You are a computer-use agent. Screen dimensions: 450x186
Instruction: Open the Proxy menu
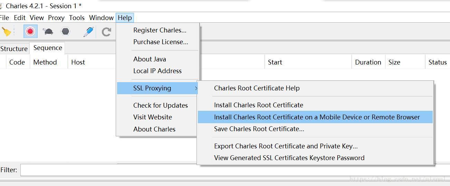pyautogui.click(x=56, y=18)
